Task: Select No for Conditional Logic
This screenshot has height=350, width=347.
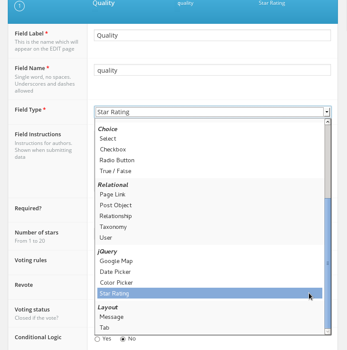Action: pyautogui.click(x=123, y=339)
